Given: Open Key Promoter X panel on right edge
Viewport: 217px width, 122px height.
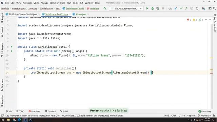Looking at the screenshot, I should click(x=215, y=23).
